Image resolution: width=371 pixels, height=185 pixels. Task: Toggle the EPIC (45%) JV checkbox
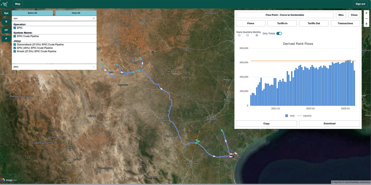15,48
